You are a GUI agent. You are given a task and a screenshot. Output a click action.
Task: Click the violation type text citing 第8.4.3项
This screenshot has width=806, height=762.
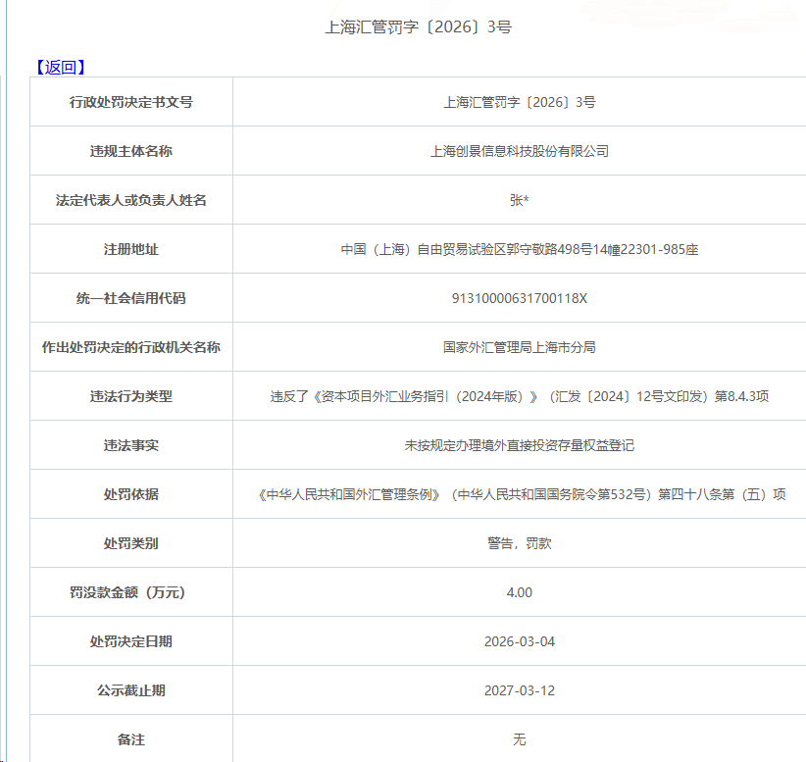click(x=519, y=396)
